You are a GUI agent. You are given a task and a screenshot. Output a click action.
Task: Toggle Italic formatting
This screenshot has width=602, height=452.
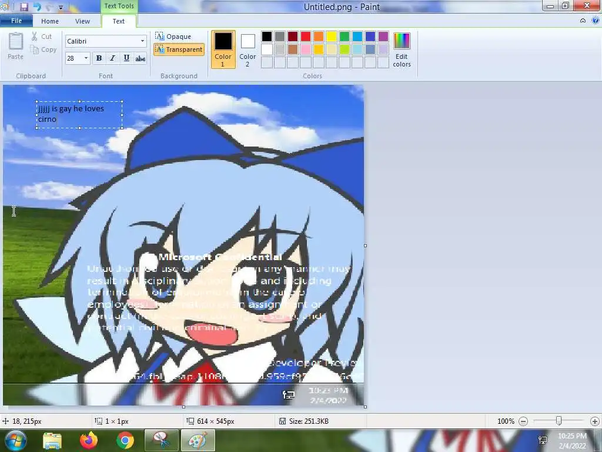112,58
